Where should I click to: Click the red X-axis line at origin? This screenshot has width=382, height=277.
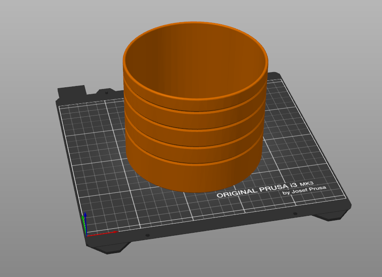(102, 234)
